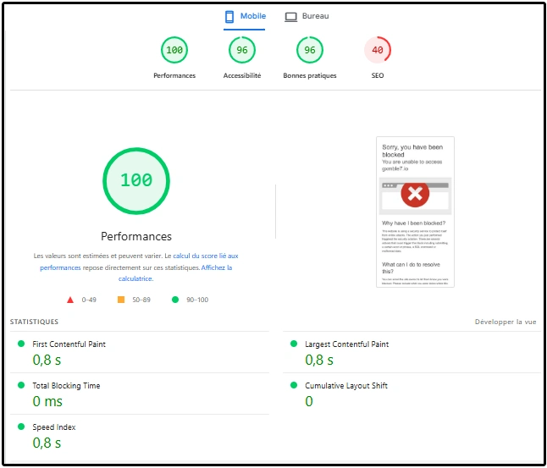Select the Largest Contentful Paint metric

(x=346, y=344)
